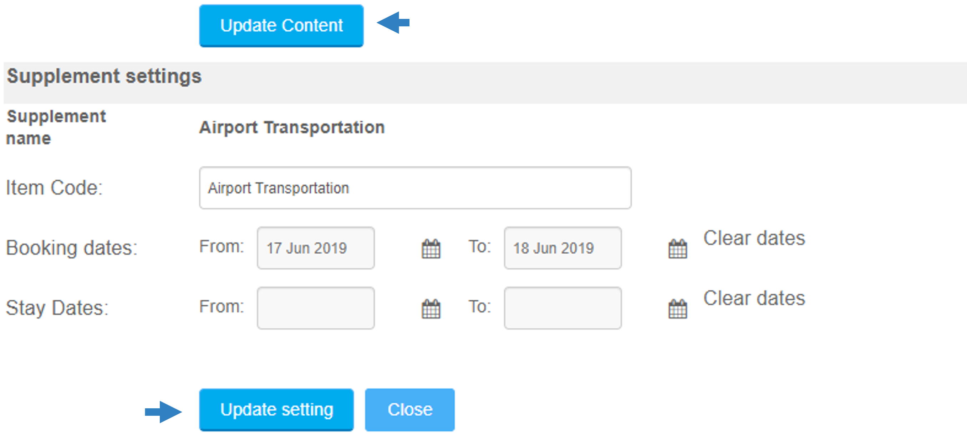Screen dimensions: 967x440
Task: Click the blue arrow pointing to Update setting
Action: (163, 411)
